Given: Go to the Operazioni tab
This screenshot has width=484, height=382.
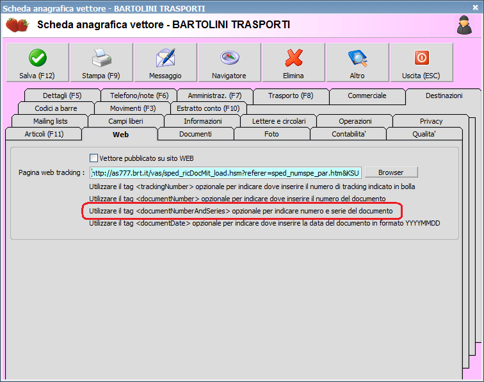Looking at the screenshot, I should click(355, 121).
